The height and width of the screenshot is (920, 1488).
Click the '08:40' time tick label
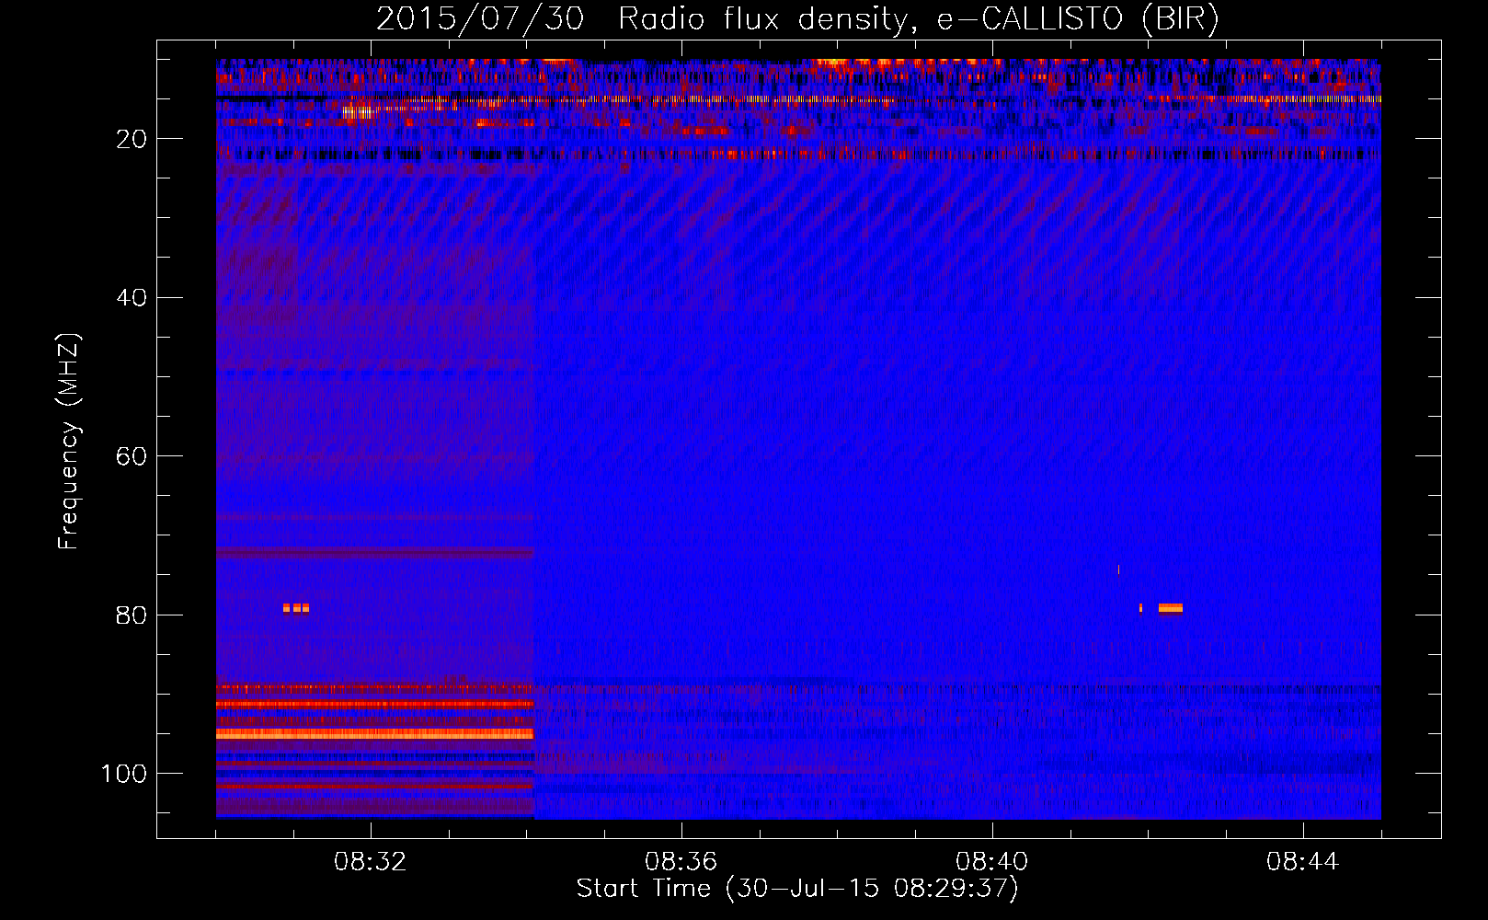(991, 862)
